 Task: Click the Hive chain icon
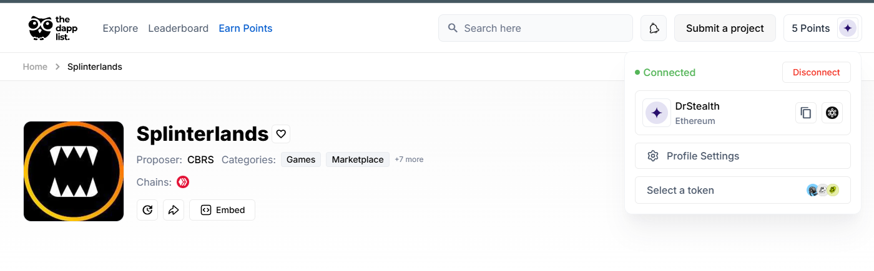tap(183, 182)
